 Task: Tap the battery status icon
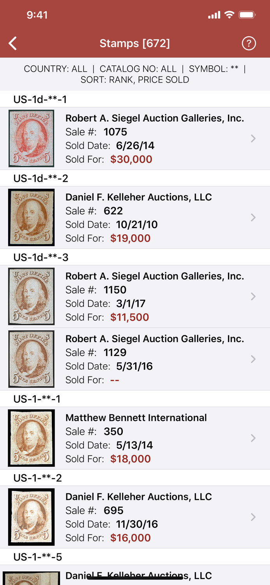point(247,15)
